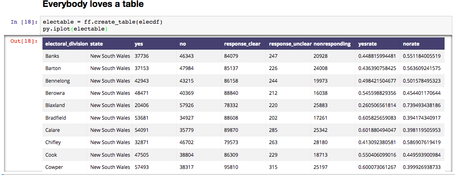Image resolution: width=456 pixels, height=175 pixels.
Task: Click the norate column header
Action: [x=411, y=44]
